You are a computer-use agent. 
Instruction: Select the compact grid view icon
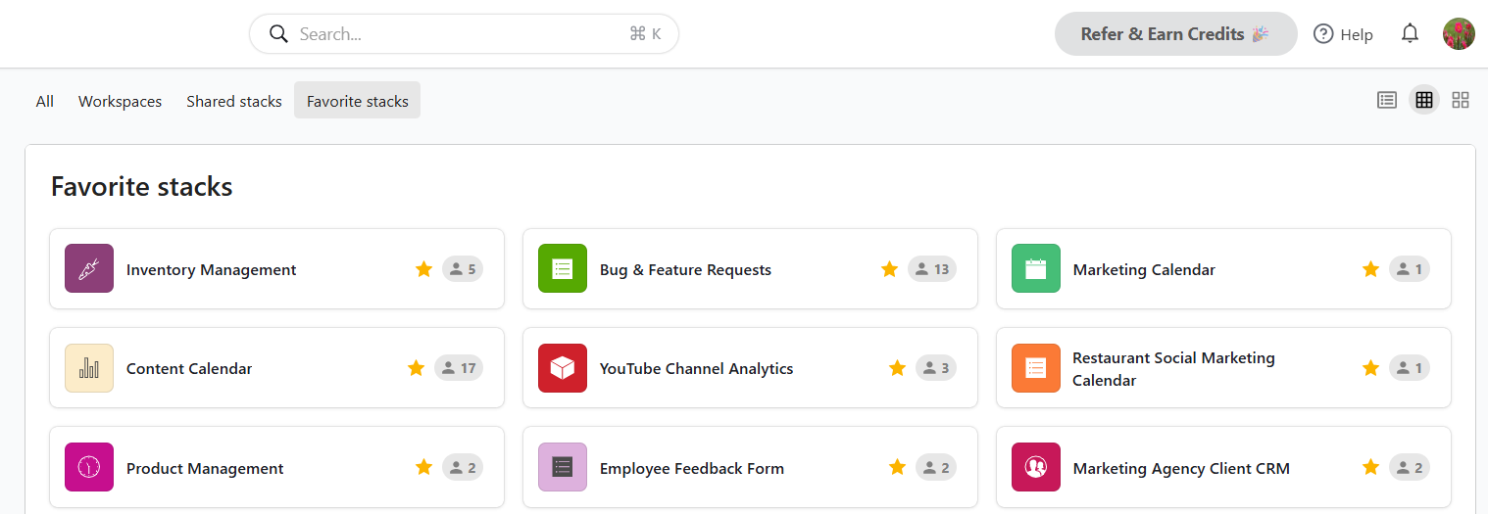tap(1424, 100)
